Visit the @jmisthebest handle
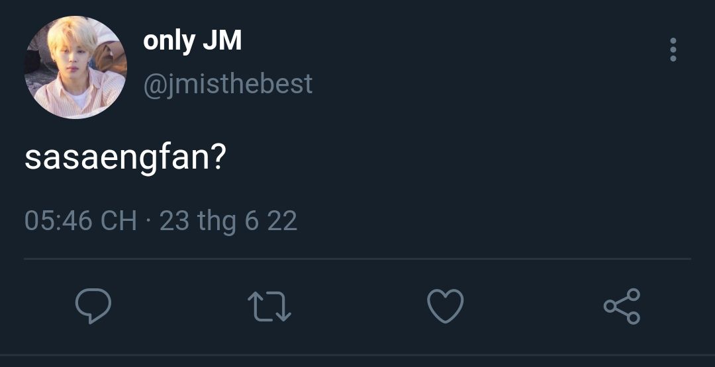Viewport: 715px width, 367px height. coord(228,84)
